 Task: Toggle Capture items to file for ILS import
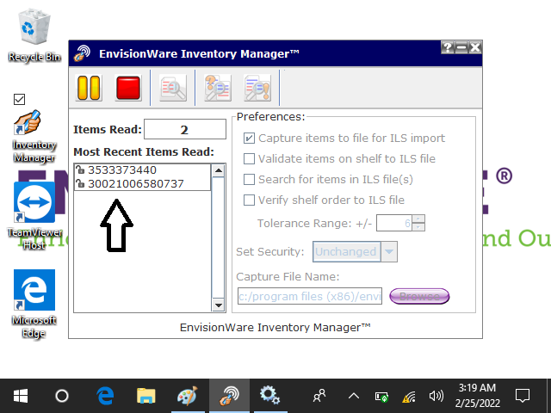(249, 138)
